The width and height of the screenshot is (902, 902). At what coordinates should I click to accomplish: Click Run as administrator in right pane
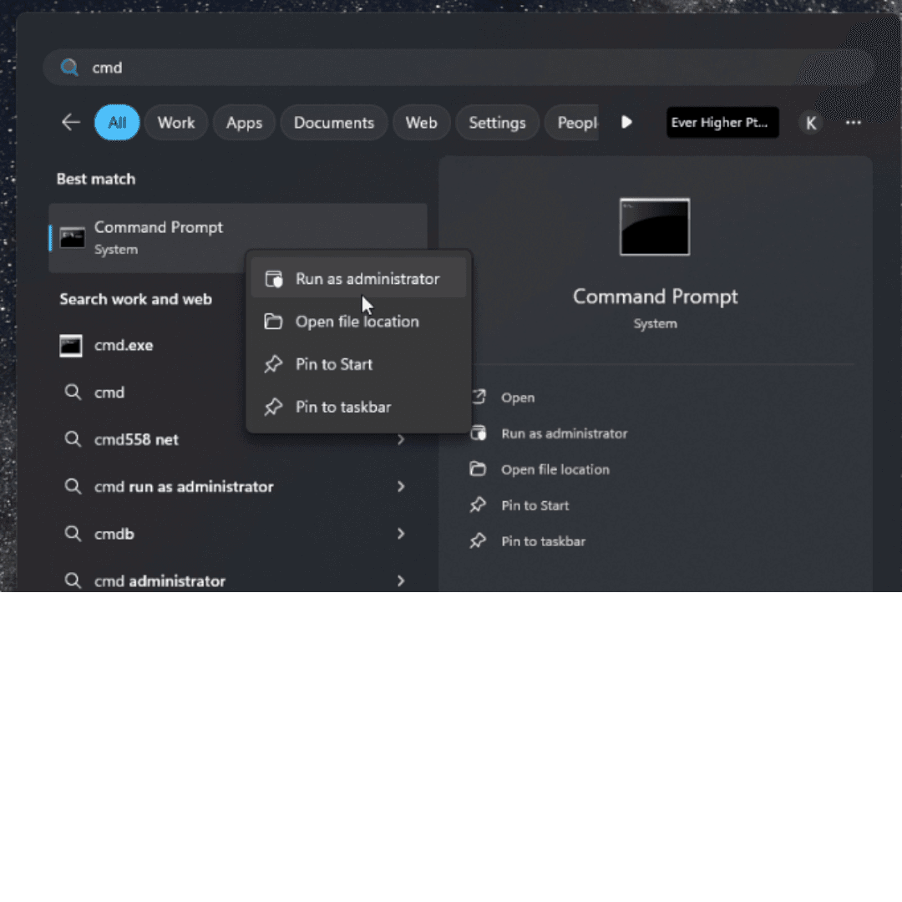pyautogui.click(x=564, y=433)
